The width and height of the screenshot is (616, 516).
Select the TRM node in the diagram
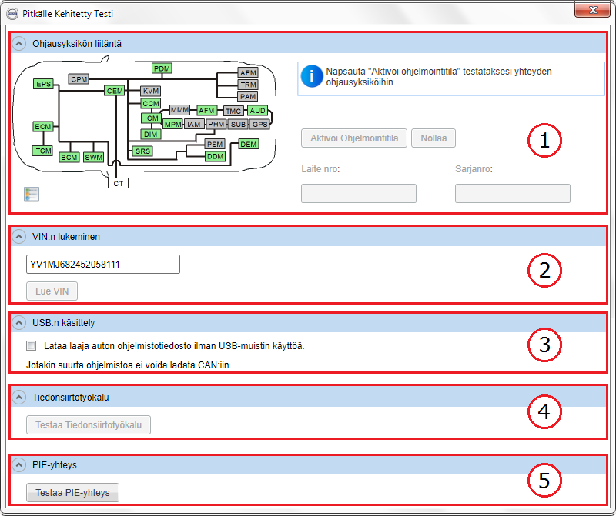[248, 85]
